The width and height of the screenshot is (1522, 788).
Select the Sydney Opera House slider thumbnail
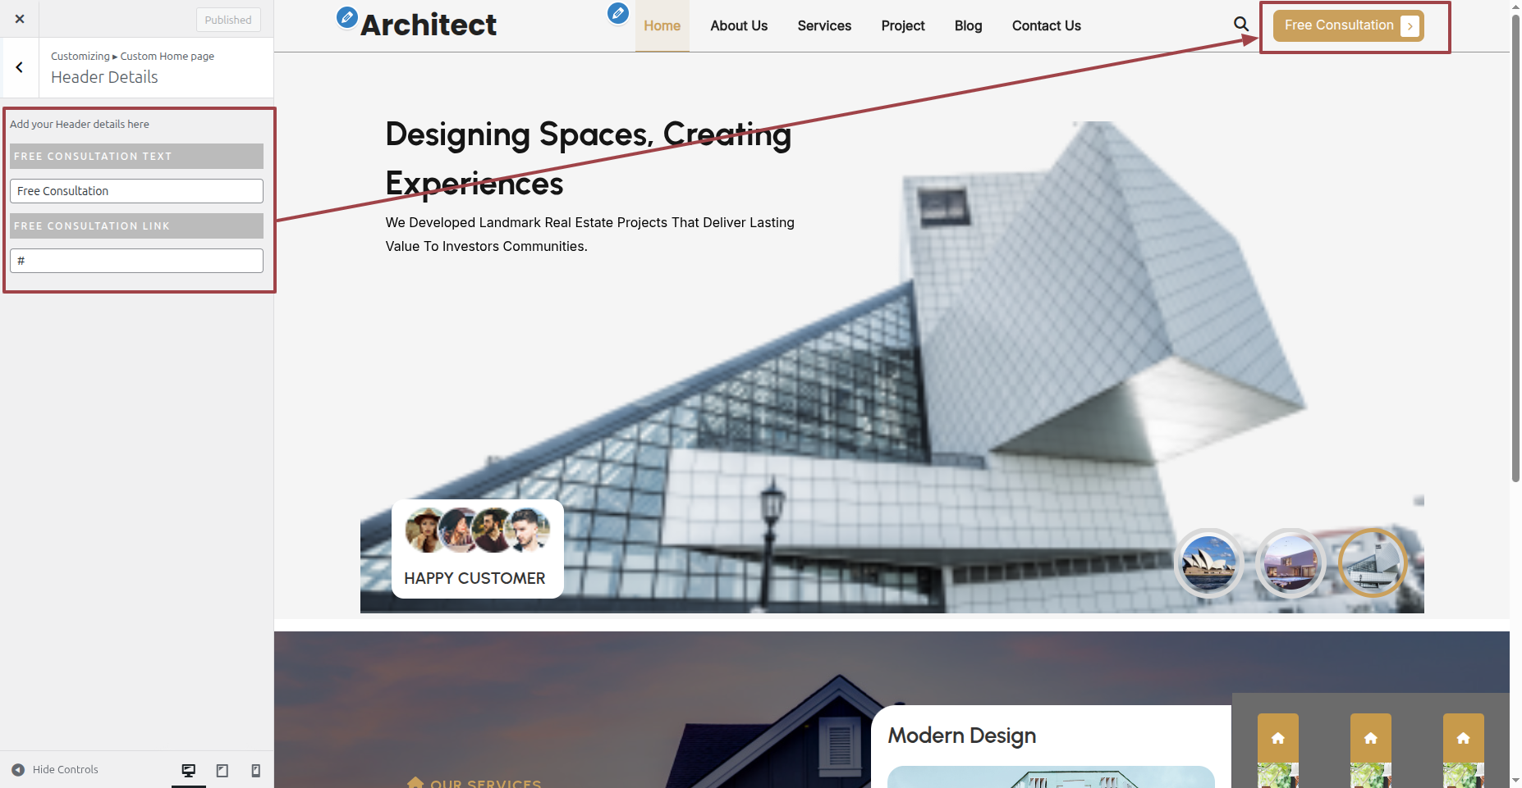click(1208, 563)
